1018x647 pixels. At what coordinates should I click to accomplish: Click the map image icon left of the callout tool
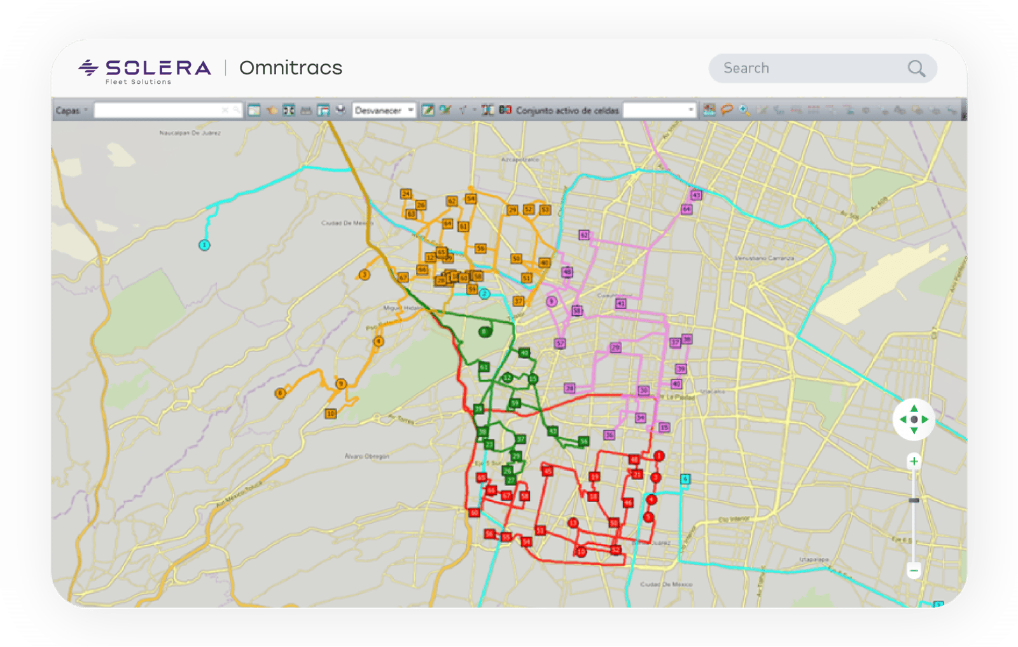click(708, 110)
